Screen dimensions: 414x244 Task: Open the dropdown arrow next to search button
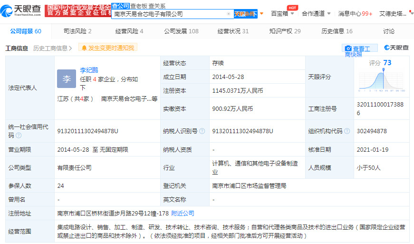coord(261,13)
